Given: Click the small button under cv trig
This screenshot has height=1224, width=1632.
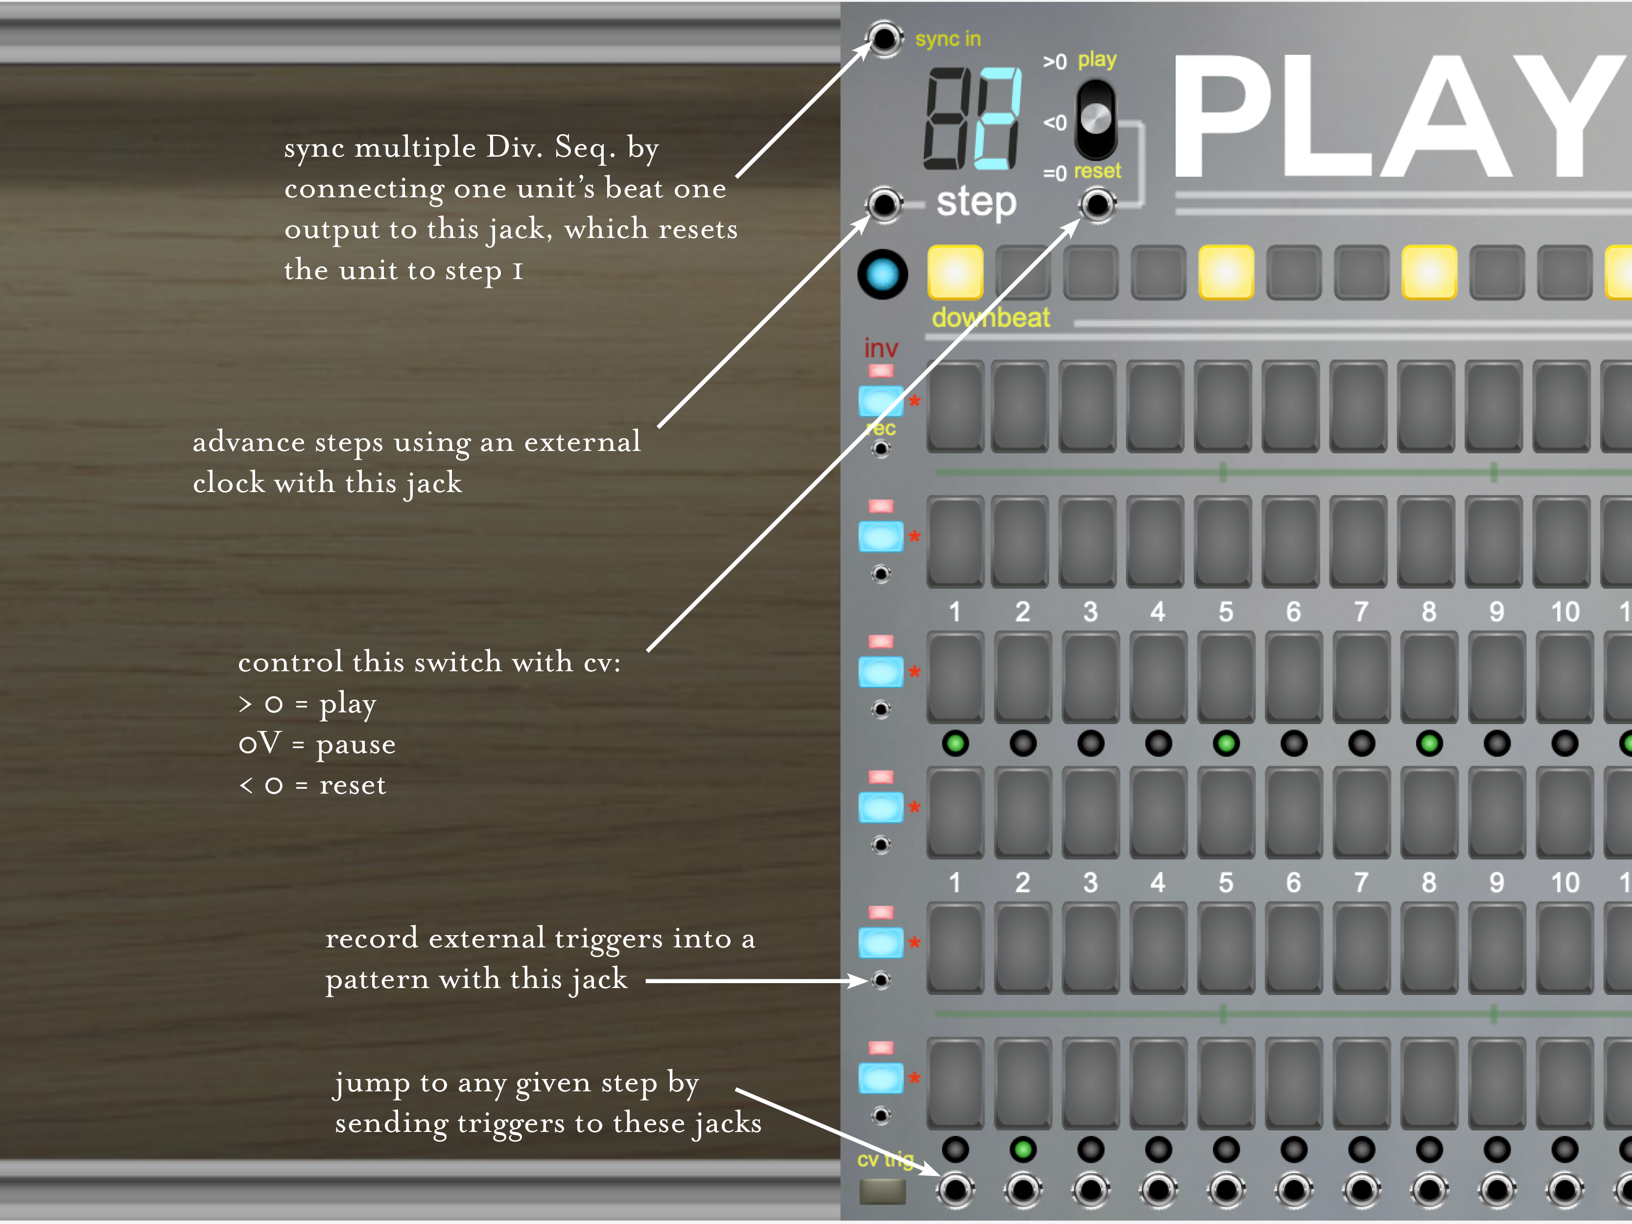Looking at the screenshot, I should pyautogui.click(x=882, y=1191).
